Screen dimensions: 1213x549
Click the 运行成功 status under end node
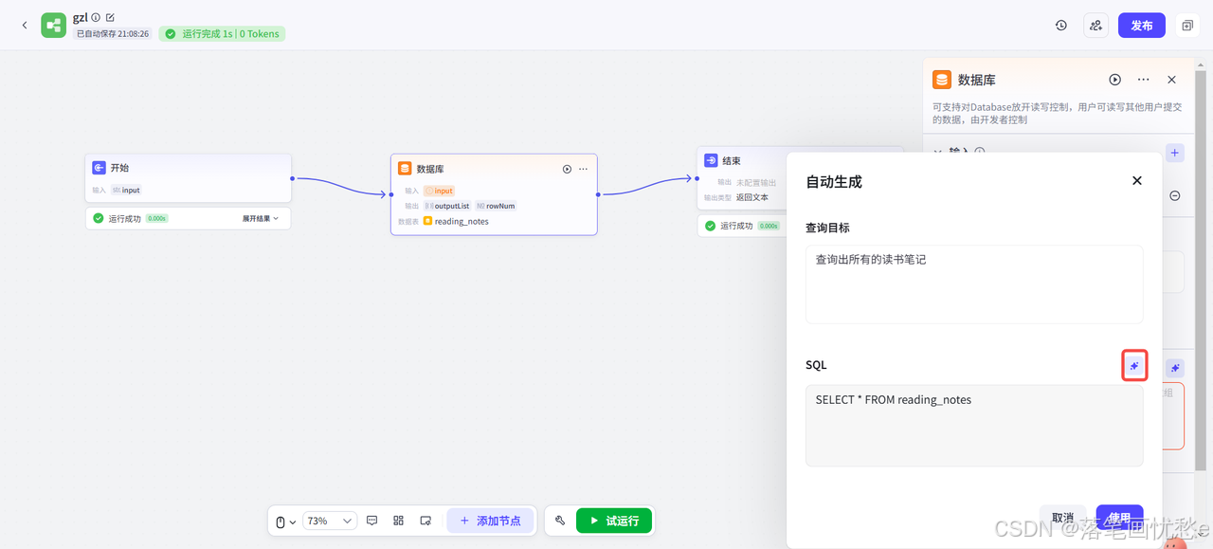click(736, 226)
